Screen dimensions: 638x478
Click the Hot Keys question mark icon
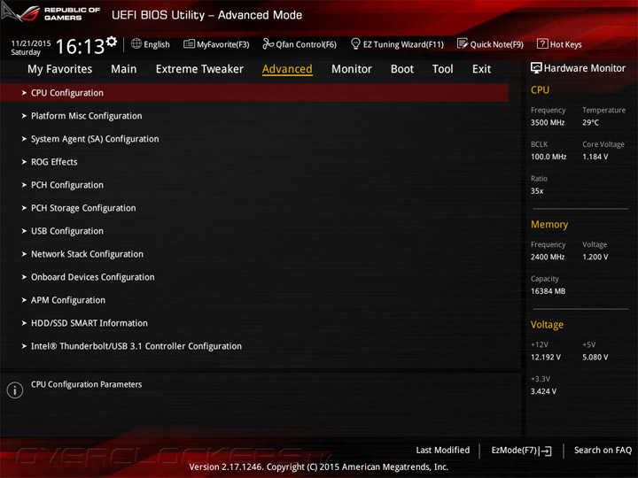[x=542, y=43]
